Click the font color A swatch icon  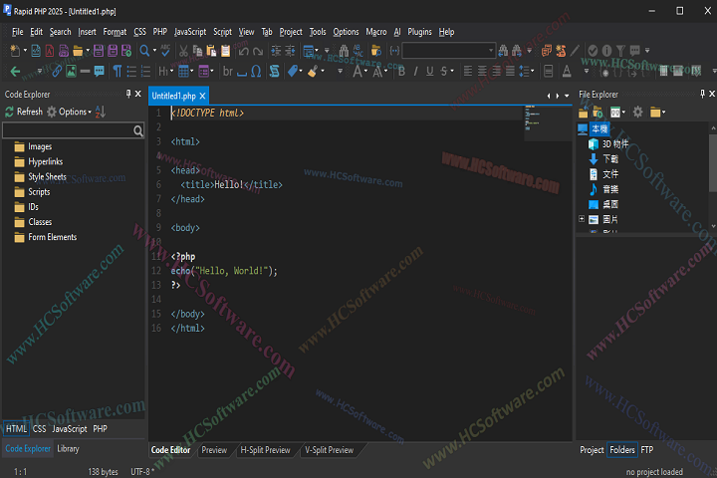567,72
